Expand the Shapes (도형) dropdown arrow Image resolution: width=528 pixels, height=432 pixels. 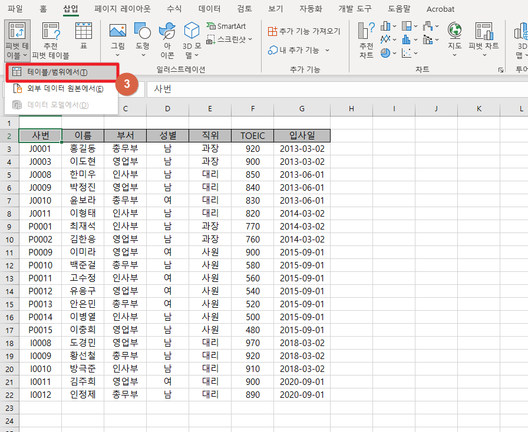[x=143, y=55]
